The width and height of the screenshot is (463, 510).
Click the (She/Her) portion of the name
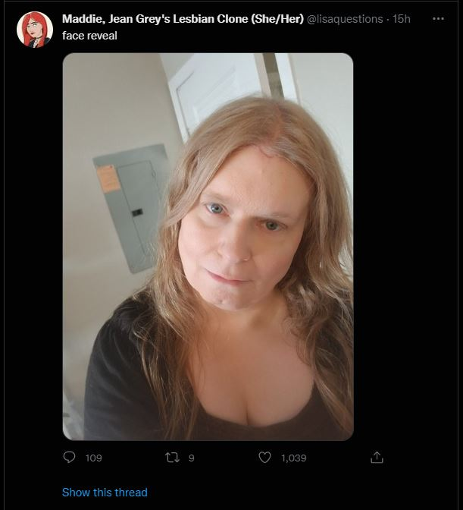click(x=277, y=19)
